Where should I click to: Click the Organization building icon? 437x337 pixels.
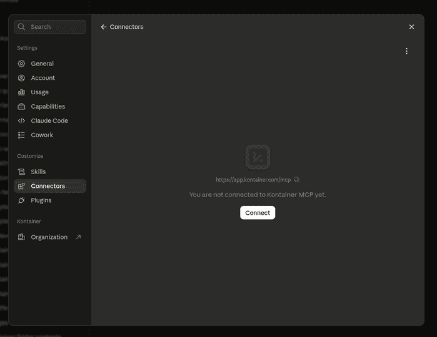(21, 237)
